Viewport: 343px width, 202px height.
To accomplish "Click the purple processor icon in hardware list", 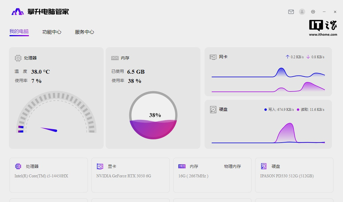I will pyautogui.click(x=18, y=166).
